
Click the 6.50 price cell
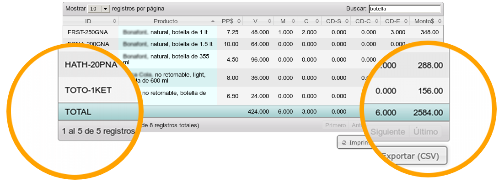[233, 96]
